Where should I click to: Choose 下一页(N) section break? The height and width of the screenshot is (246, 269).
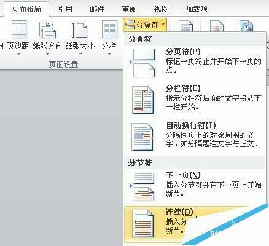(x=195, y=186)
